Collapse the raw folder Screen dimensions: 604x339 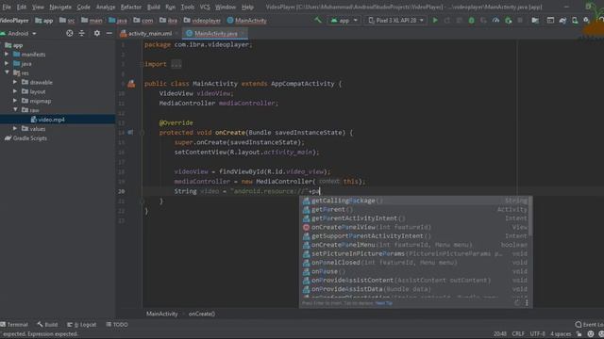15,110
